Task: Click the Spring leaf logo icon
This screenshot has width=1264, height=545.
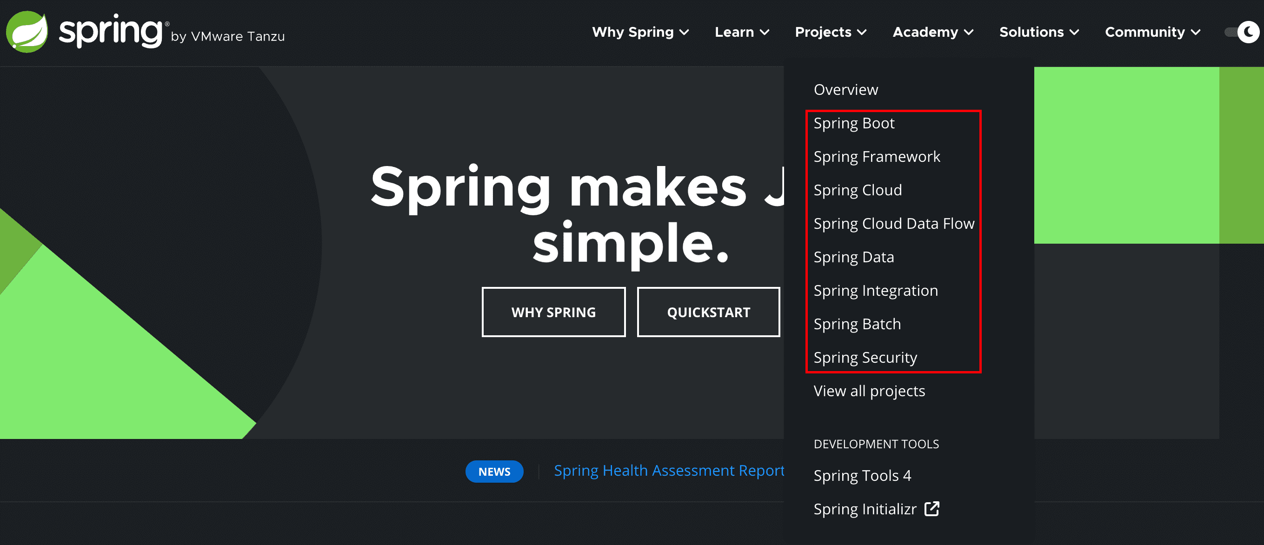Action: 27,32
